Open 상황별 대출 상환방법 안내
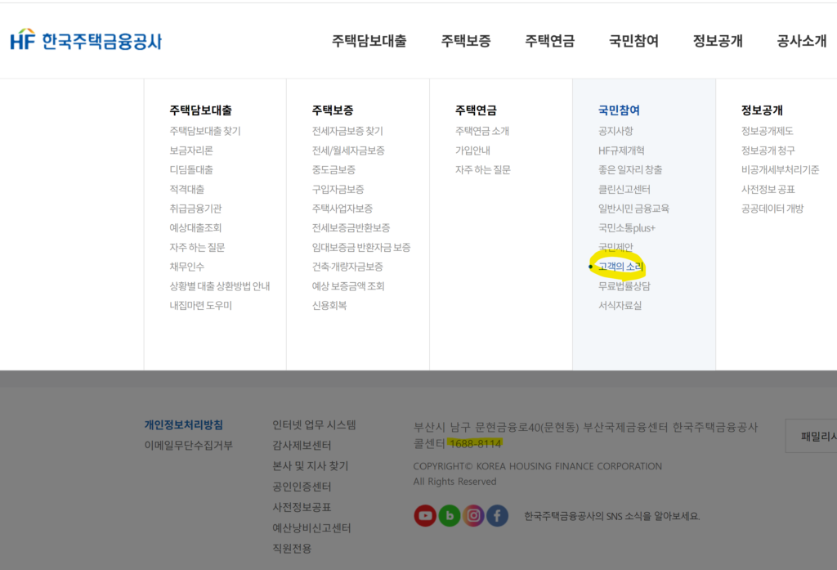 219,285
